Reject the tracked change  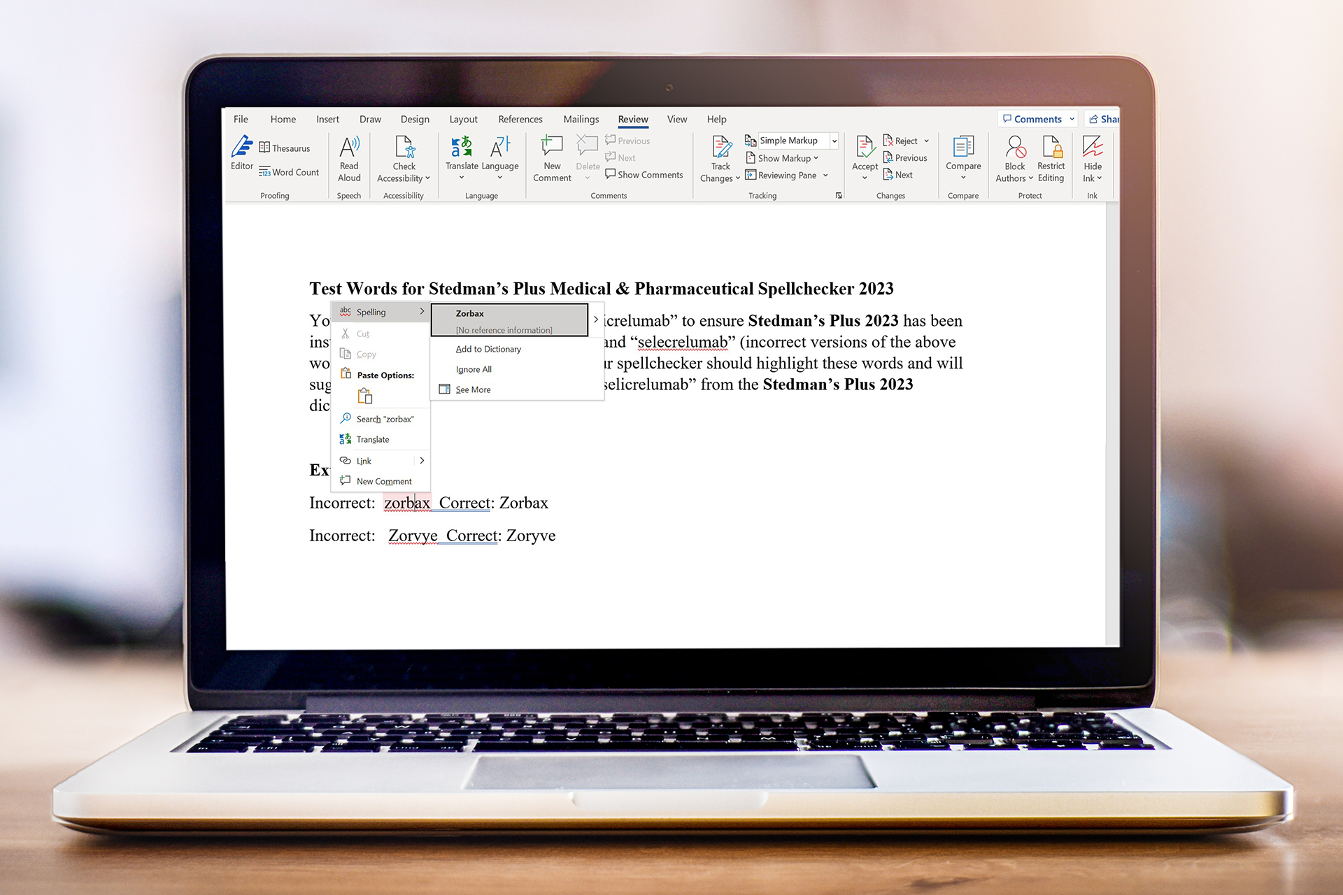[x=900, y=141]
